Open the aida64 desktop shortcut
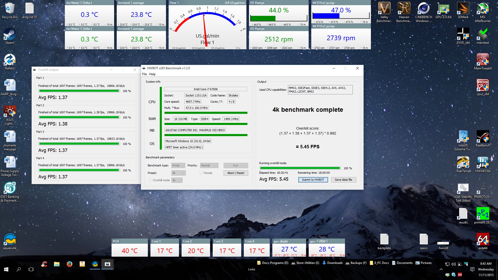This screenshot has height=280, width=498. [x=483, y=242]
